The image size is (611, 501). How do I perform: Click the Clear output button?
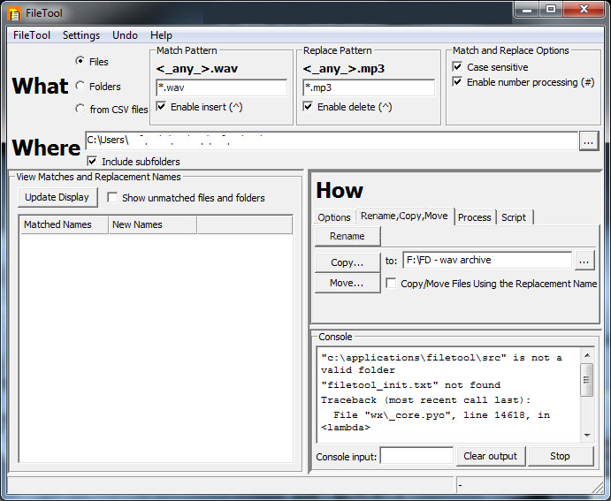[490, 456]
